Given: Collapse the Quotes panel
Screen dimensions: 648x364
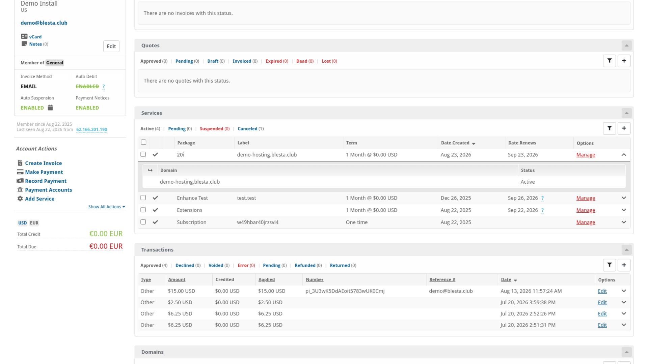Looking at the screenshot, I should pyautogui.click(x=626, y=45).
